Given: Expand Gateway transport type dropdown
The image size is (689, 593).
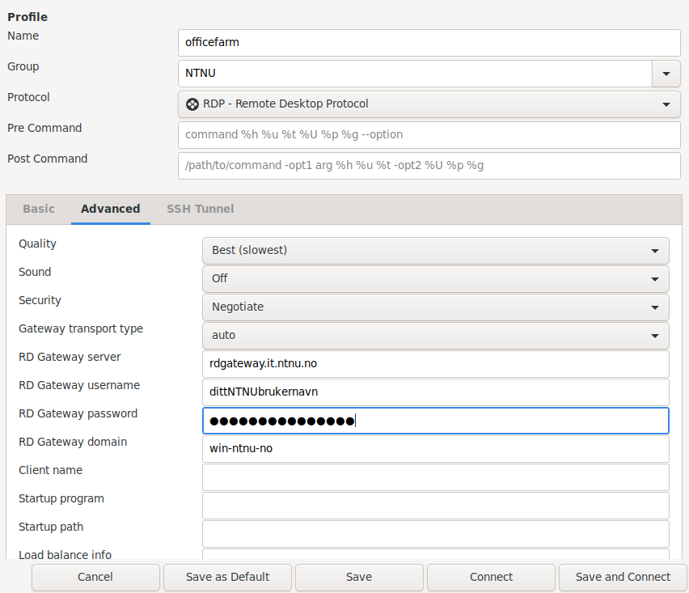Looking at the screenshot, I should click(x=435, y=336).
